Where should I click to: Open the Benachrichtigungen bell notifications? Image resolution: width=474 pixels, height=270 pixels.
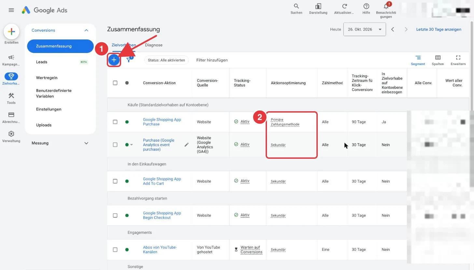pyautogui.click(x=386, y=10)
